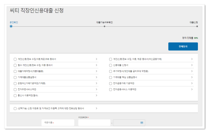Image resolution: width=209 pixels, height=133 pixels.
Task: Click first 주민등록번호 input field
Action: coord(94,122)
